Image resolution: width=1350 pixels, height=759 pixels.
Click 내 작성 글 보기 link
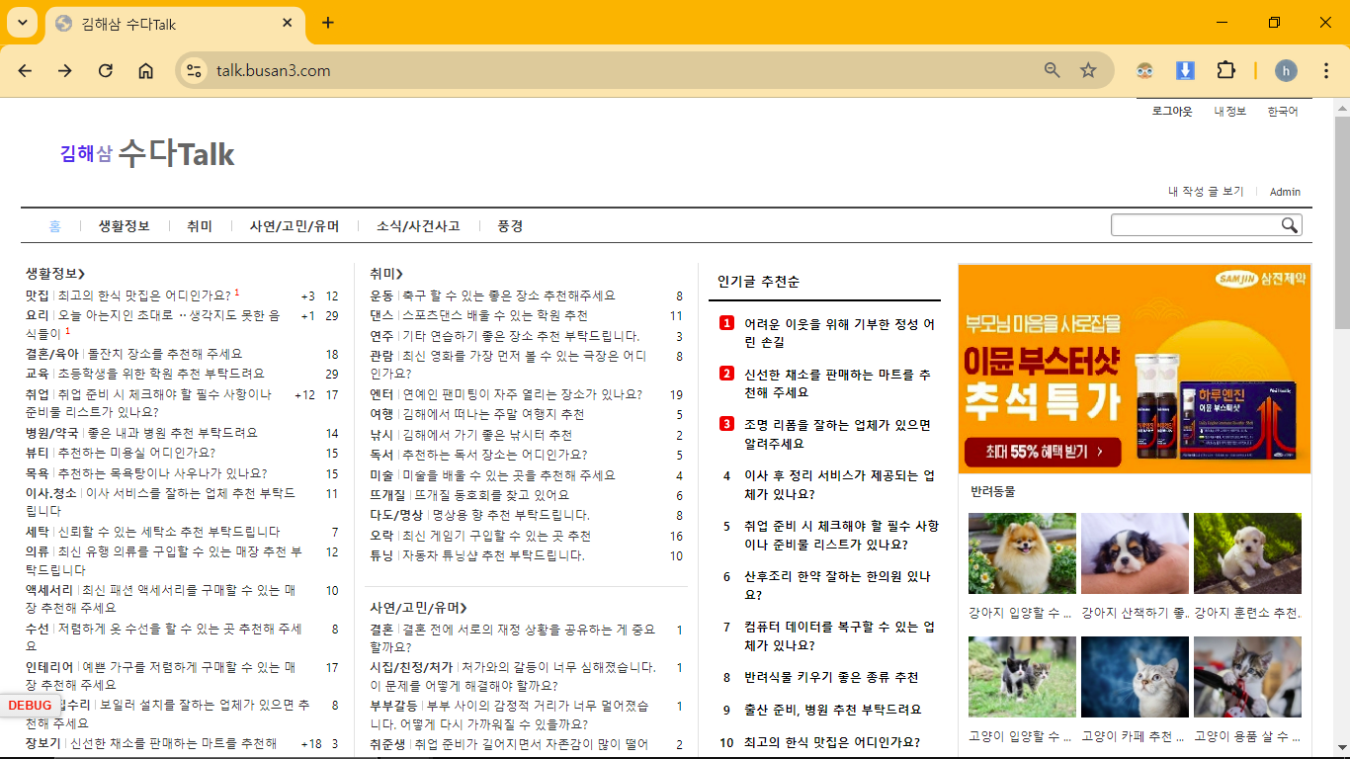1206,192
